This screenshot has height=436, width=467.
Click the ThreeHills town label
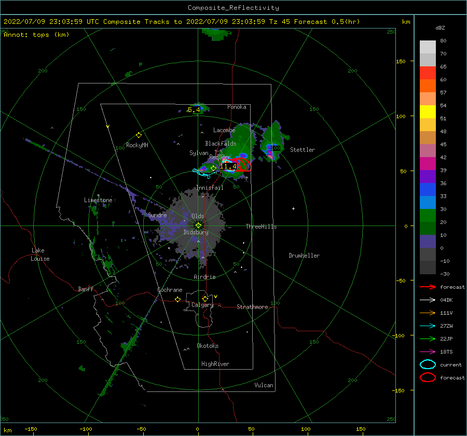(261, 227)
